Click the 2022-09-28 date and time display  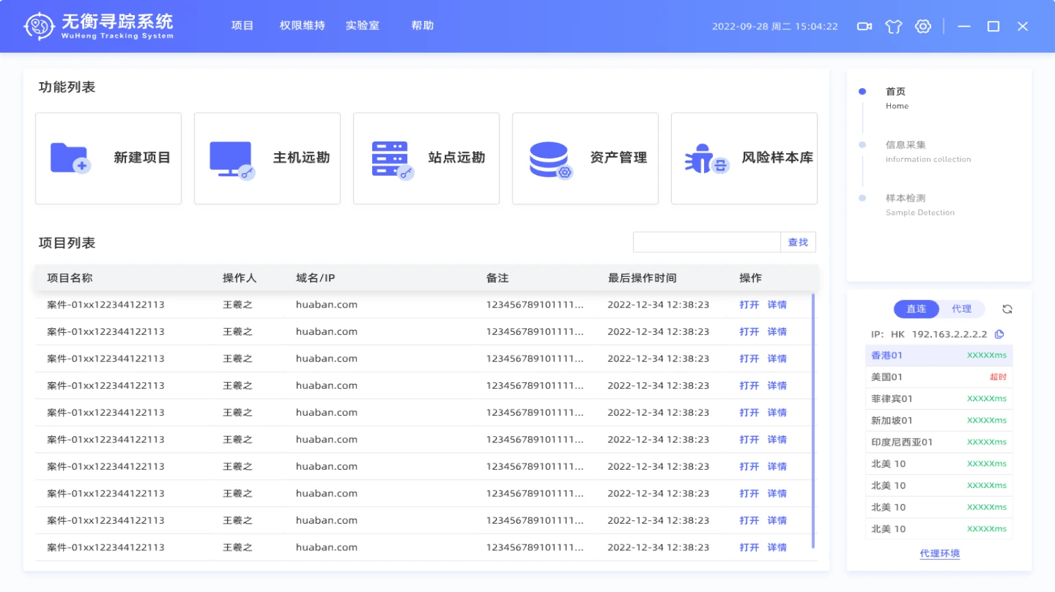point(775,27)
